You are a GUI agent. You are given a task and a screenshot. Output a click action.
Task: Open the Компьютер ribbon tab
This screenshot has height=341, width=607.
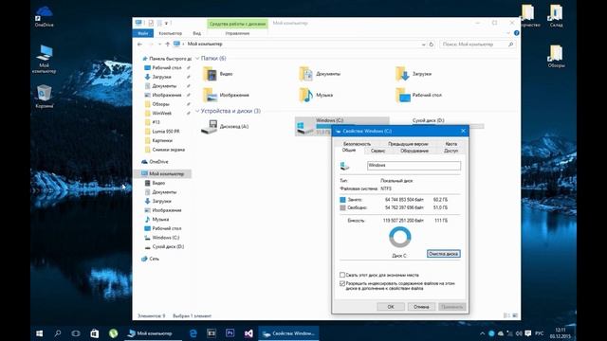click(x=171, y=33)
